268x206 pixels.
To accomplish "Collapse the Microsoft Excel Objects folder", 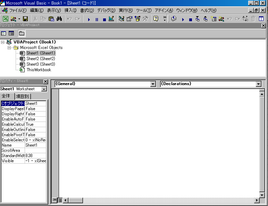I will click(x=9, y=48).
